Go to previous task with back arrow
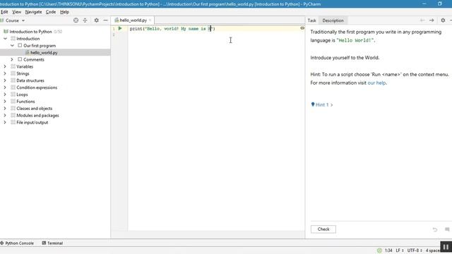The image size is (452, 254). tap(422, 20)
